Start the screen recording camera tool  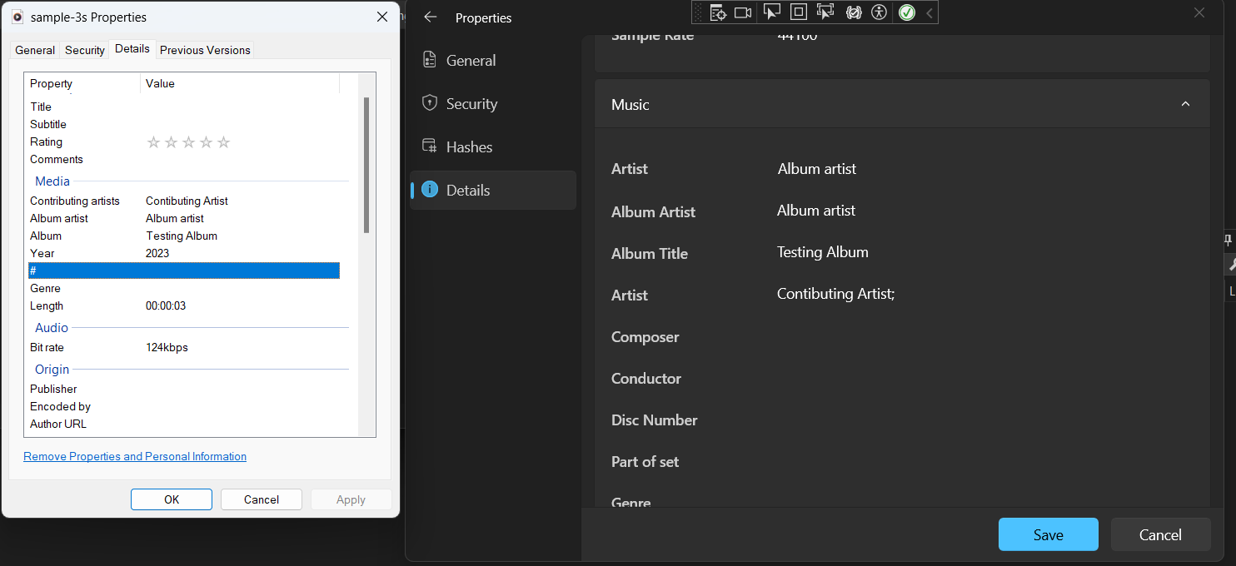[743, 12]
